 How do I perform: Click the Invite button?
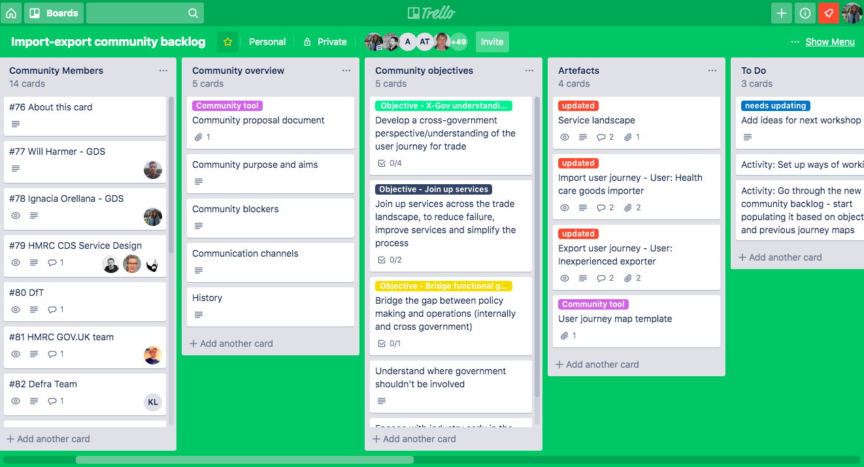(491, 41)
